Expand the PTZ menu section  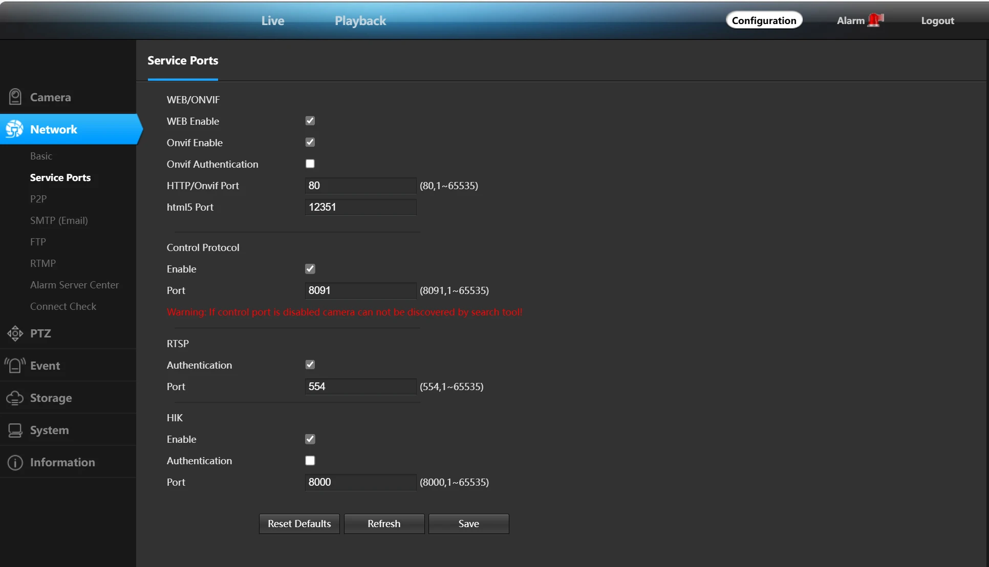(x=40, y=333)
